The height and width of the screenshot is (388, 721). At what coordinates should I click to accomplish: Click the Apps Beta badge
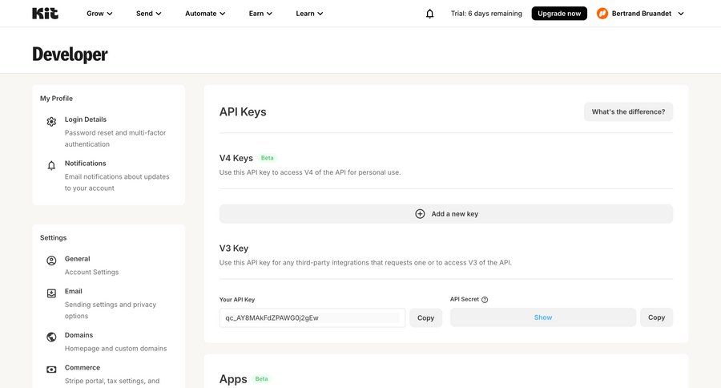(x=261, y=379)
